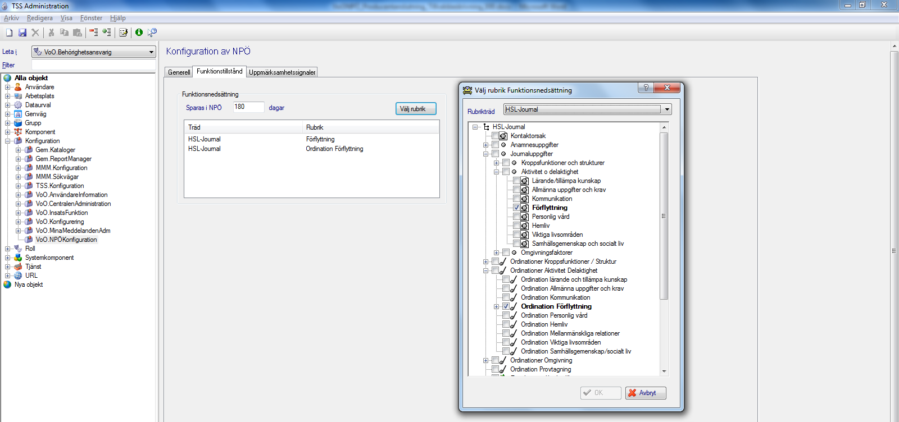Click the Filter input field

(x=93, y=65)
